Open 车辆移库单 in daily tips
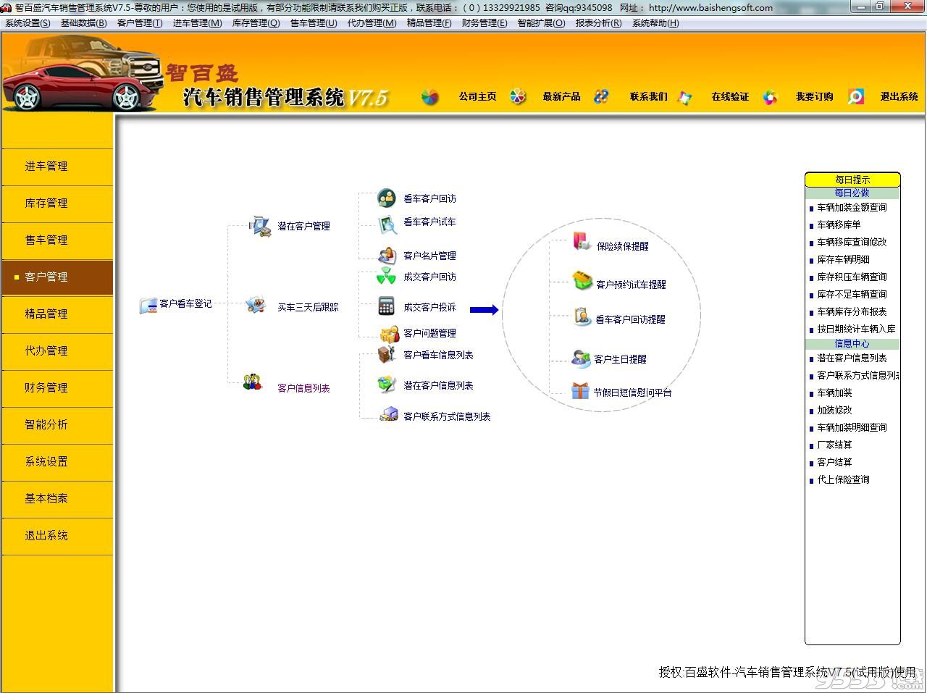Viewport: 927px width, 693px height. (x=839, y=224)
